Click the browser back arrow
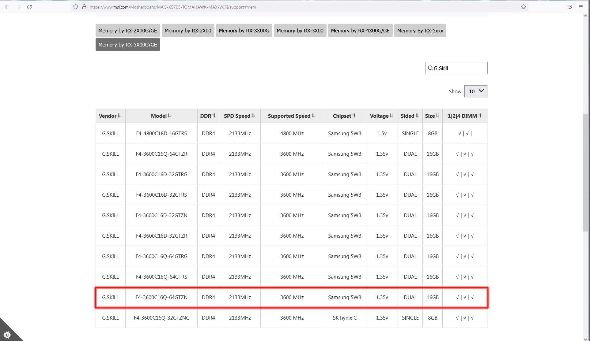This screenshot has height=341, width=590. [x=7, y=7]
